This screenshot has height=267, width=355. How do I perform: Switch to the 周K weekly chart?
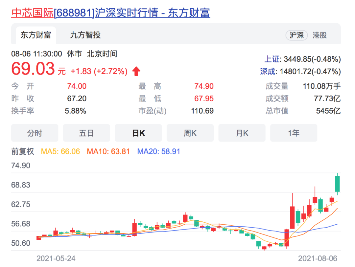190,133
